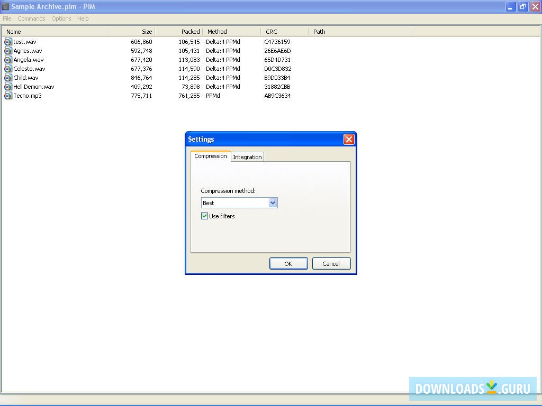542x406 pixels.
Task: Sort list by Size column header
Action: (131, 32)
